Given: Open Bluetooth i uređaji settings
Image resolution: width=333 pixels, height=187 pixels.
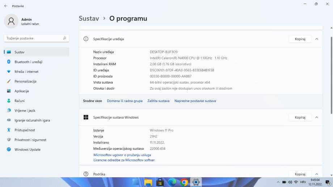Looking at the screenshot, I should pyautogui.click(x=37, y=62).
